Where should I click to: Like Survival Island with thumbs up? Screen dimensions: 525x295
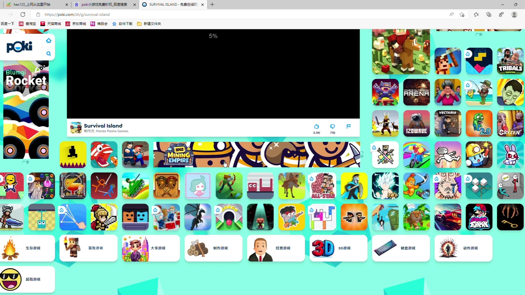pyautogui.click(x=316, y=127)
